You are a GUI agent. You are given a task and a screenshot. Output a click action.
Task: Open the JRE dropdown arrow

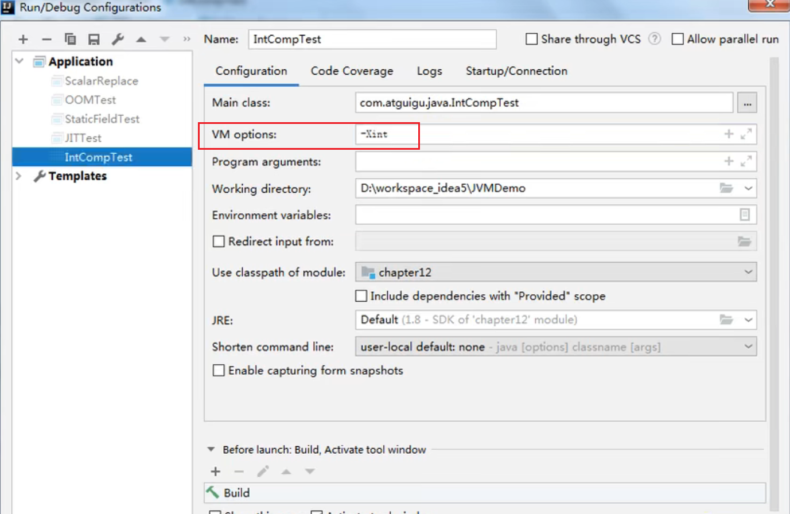coord(748,320)
